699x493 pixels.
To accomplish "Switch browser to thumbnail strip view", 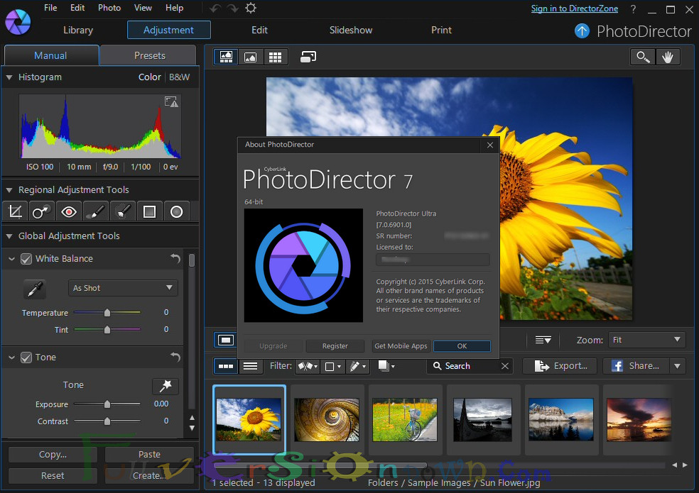I will pyautogui.click(x=226, y=366).
